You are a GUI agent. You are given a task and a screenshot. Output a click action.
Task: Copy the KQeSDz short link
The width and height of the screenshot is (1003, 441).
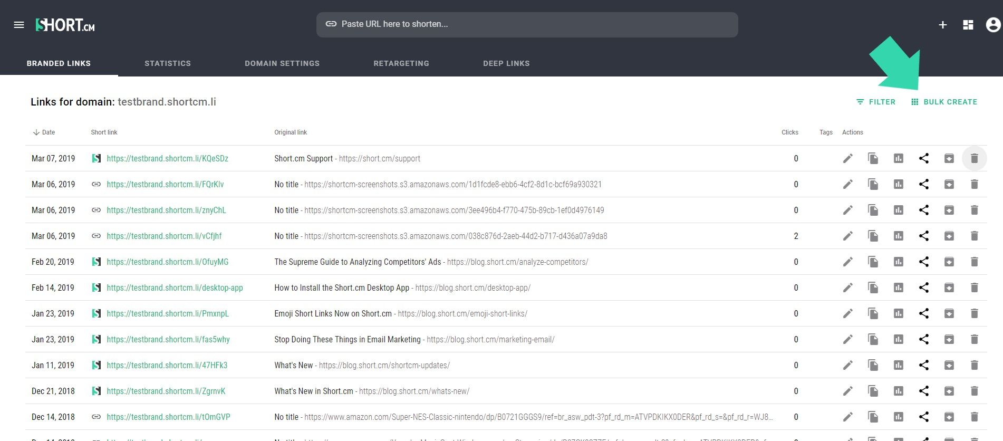(873, 158)
